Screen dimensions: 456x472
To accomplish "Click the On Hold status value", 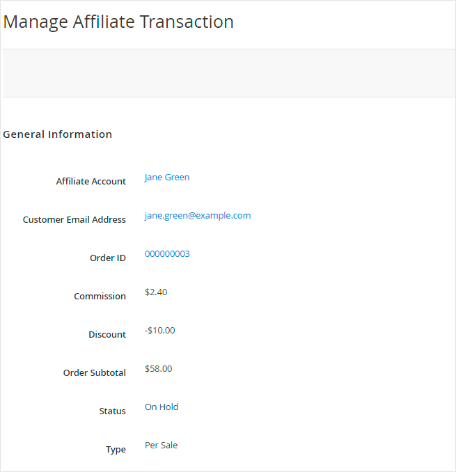I will (x=162, y=407).
